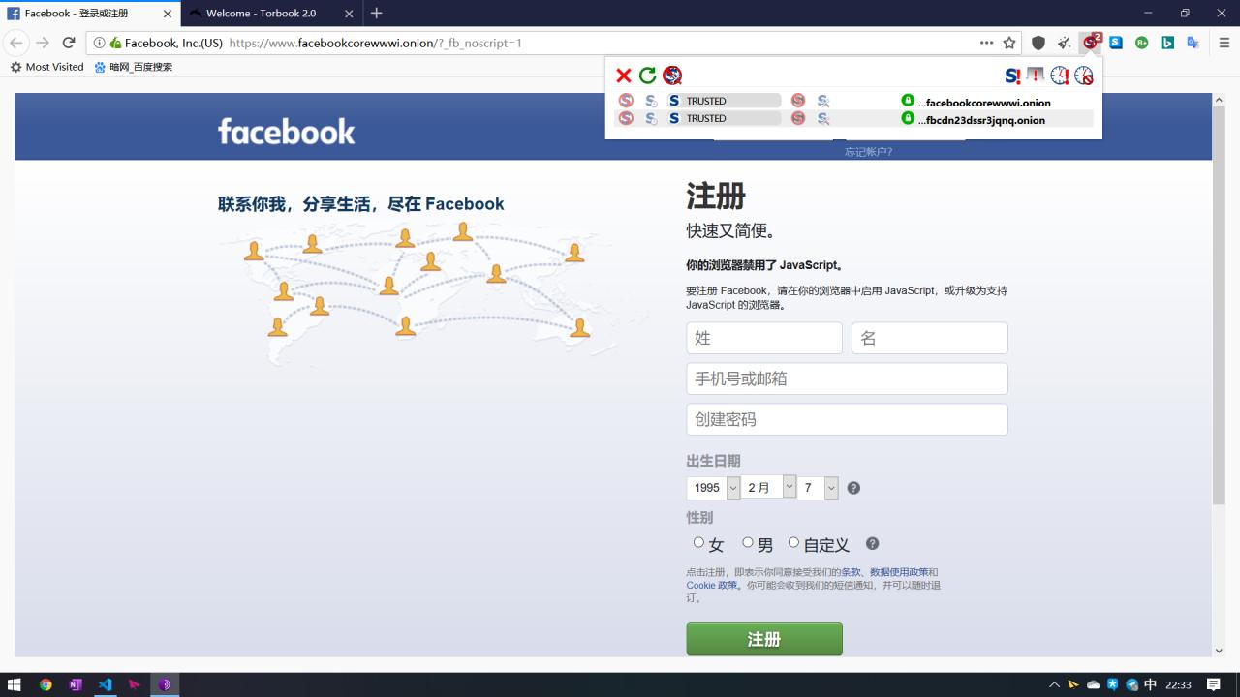The width and height of the screenshot is (1240, 697).
Task: Go forward with the right arrow navigation button
Action: pyautogui.click(x=43, y=43)
